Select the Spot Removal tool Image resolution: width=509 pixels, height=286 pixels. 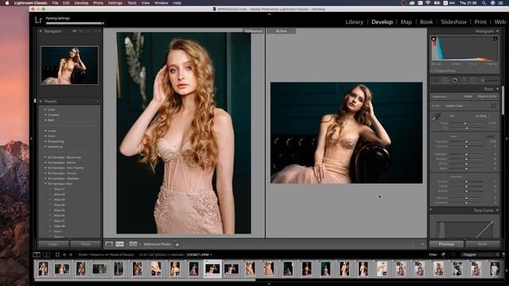click(445, 80)
